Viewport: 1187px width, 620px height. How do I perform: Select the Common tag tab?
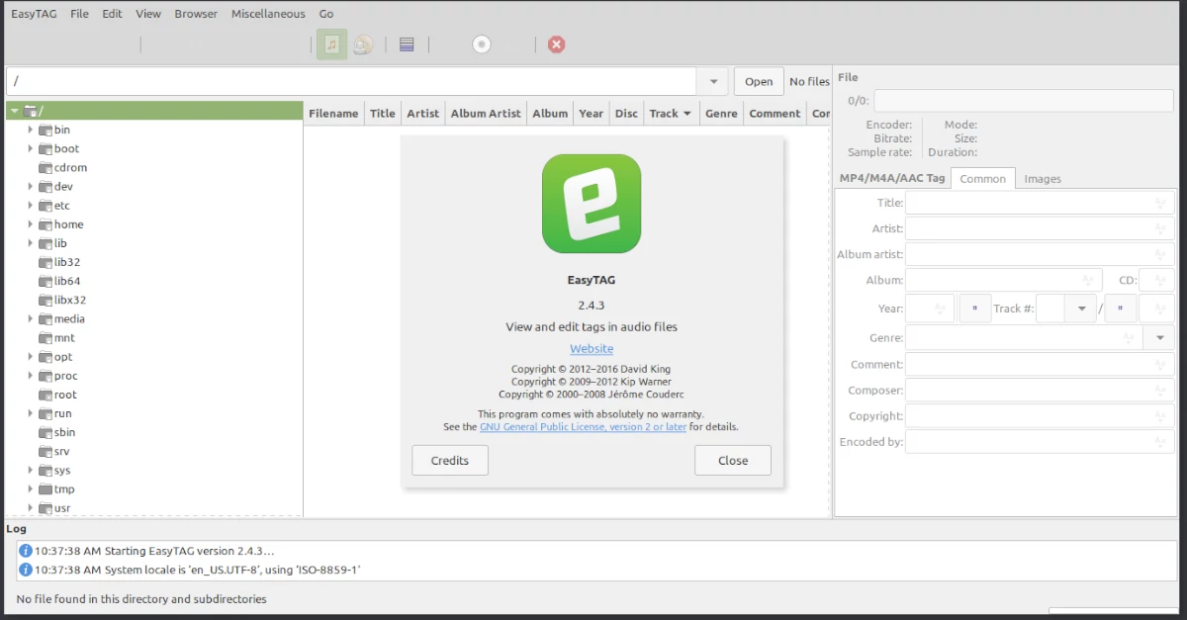983,179
